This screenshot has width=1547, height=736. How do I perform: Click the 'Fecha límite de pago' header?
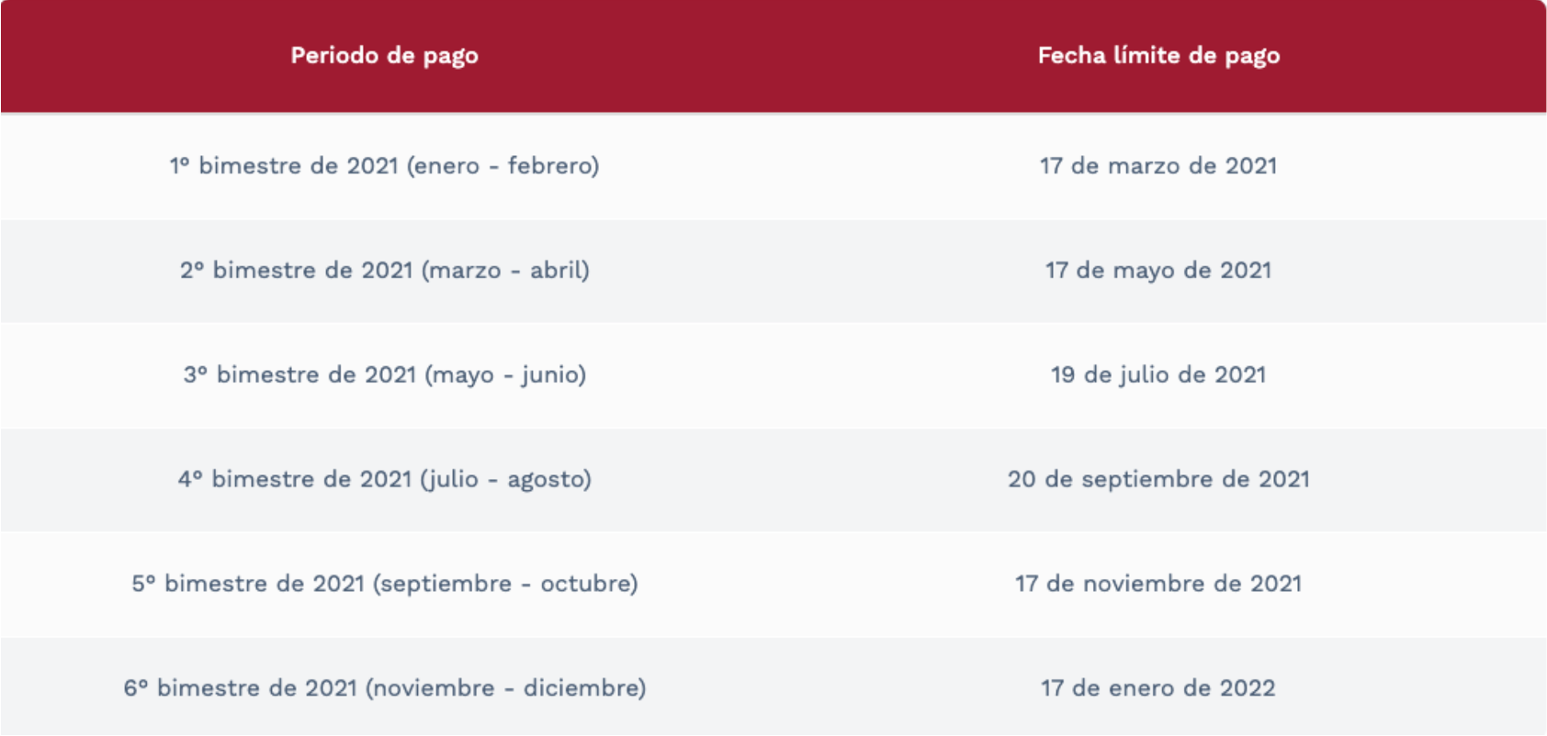1158,56
